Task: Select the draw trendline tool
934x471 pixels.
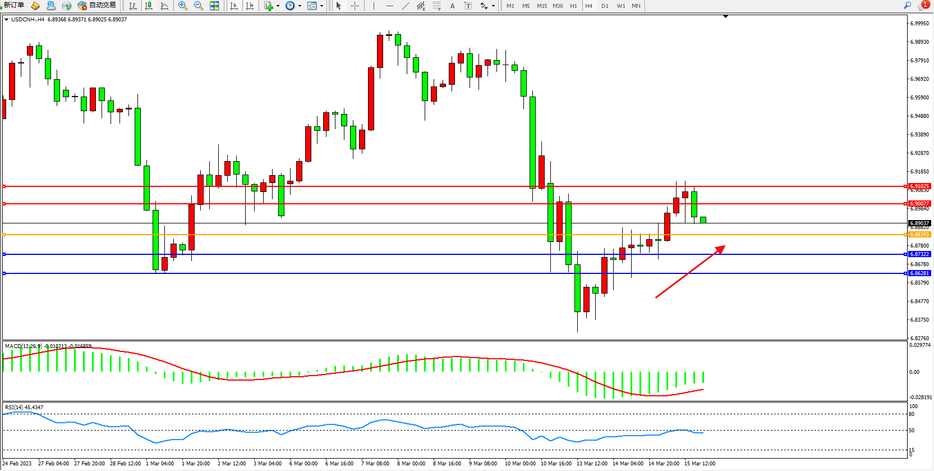Action: tap(406, 6)
